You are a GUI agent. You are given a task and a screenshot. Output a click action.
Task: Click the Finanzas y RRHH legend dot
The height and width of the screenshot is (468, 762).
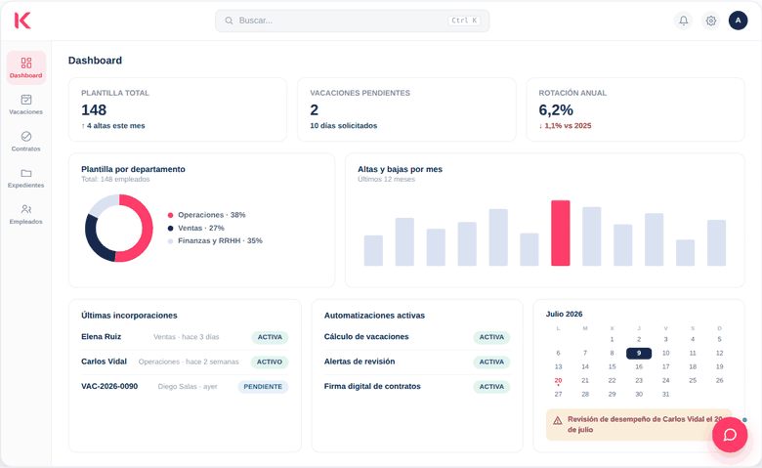tap(170, 241)
